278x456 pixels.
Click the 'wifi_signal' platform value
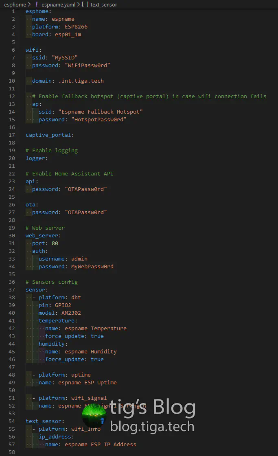tap(89, 398)
